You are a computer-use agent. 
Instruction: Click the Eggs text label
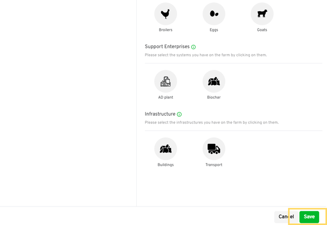[214, 30]
